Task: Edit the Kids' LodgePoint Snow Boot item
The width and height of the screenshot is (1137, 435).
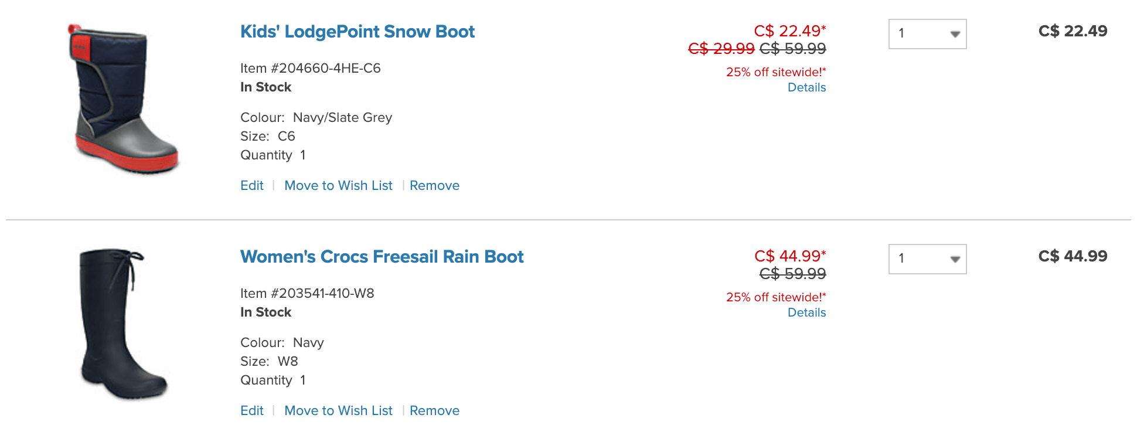Action: coord(252,185)
